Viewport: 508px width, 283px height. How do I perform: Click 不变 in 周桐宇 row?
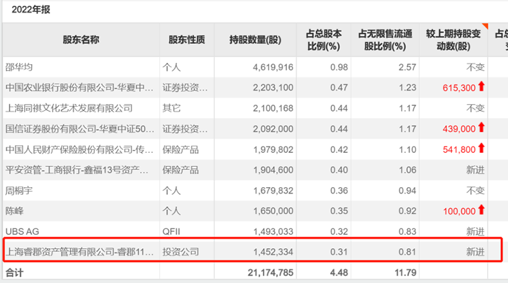point(475,190)
